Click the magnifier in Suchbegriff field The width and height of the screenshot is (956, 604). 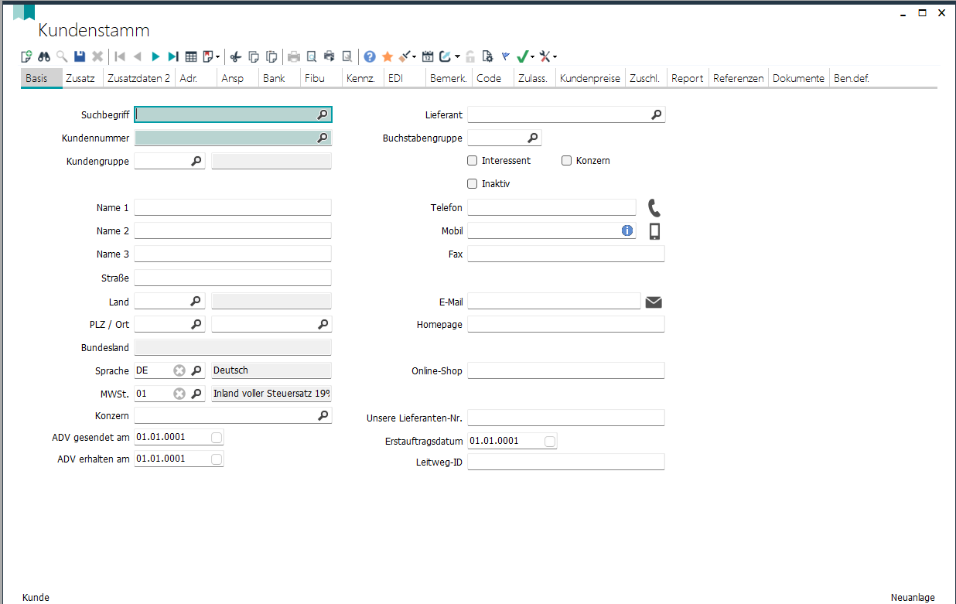point(323,114)
